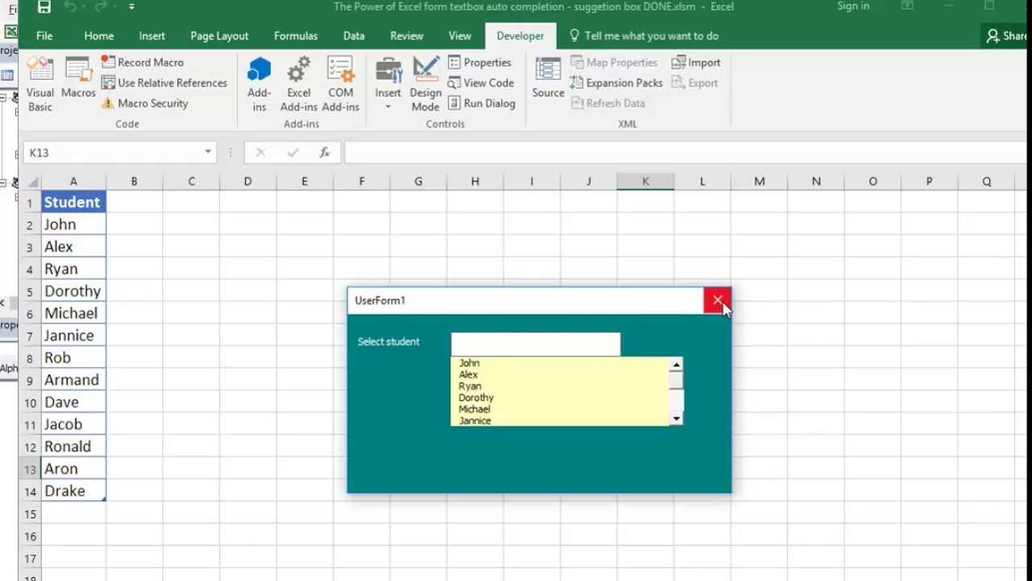Toggle Use Relative References

tap(164, 83)
